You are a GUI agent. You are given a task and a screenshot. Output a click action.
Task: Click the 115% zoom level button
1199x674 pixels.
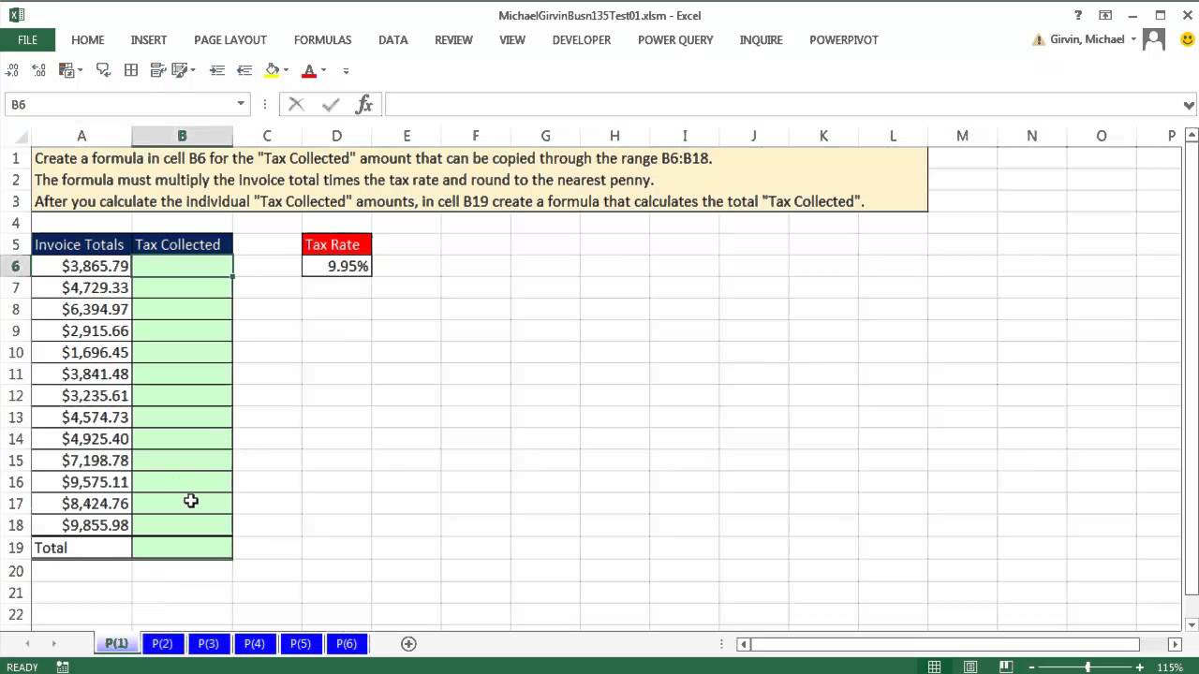click(x=1171, y=667)
